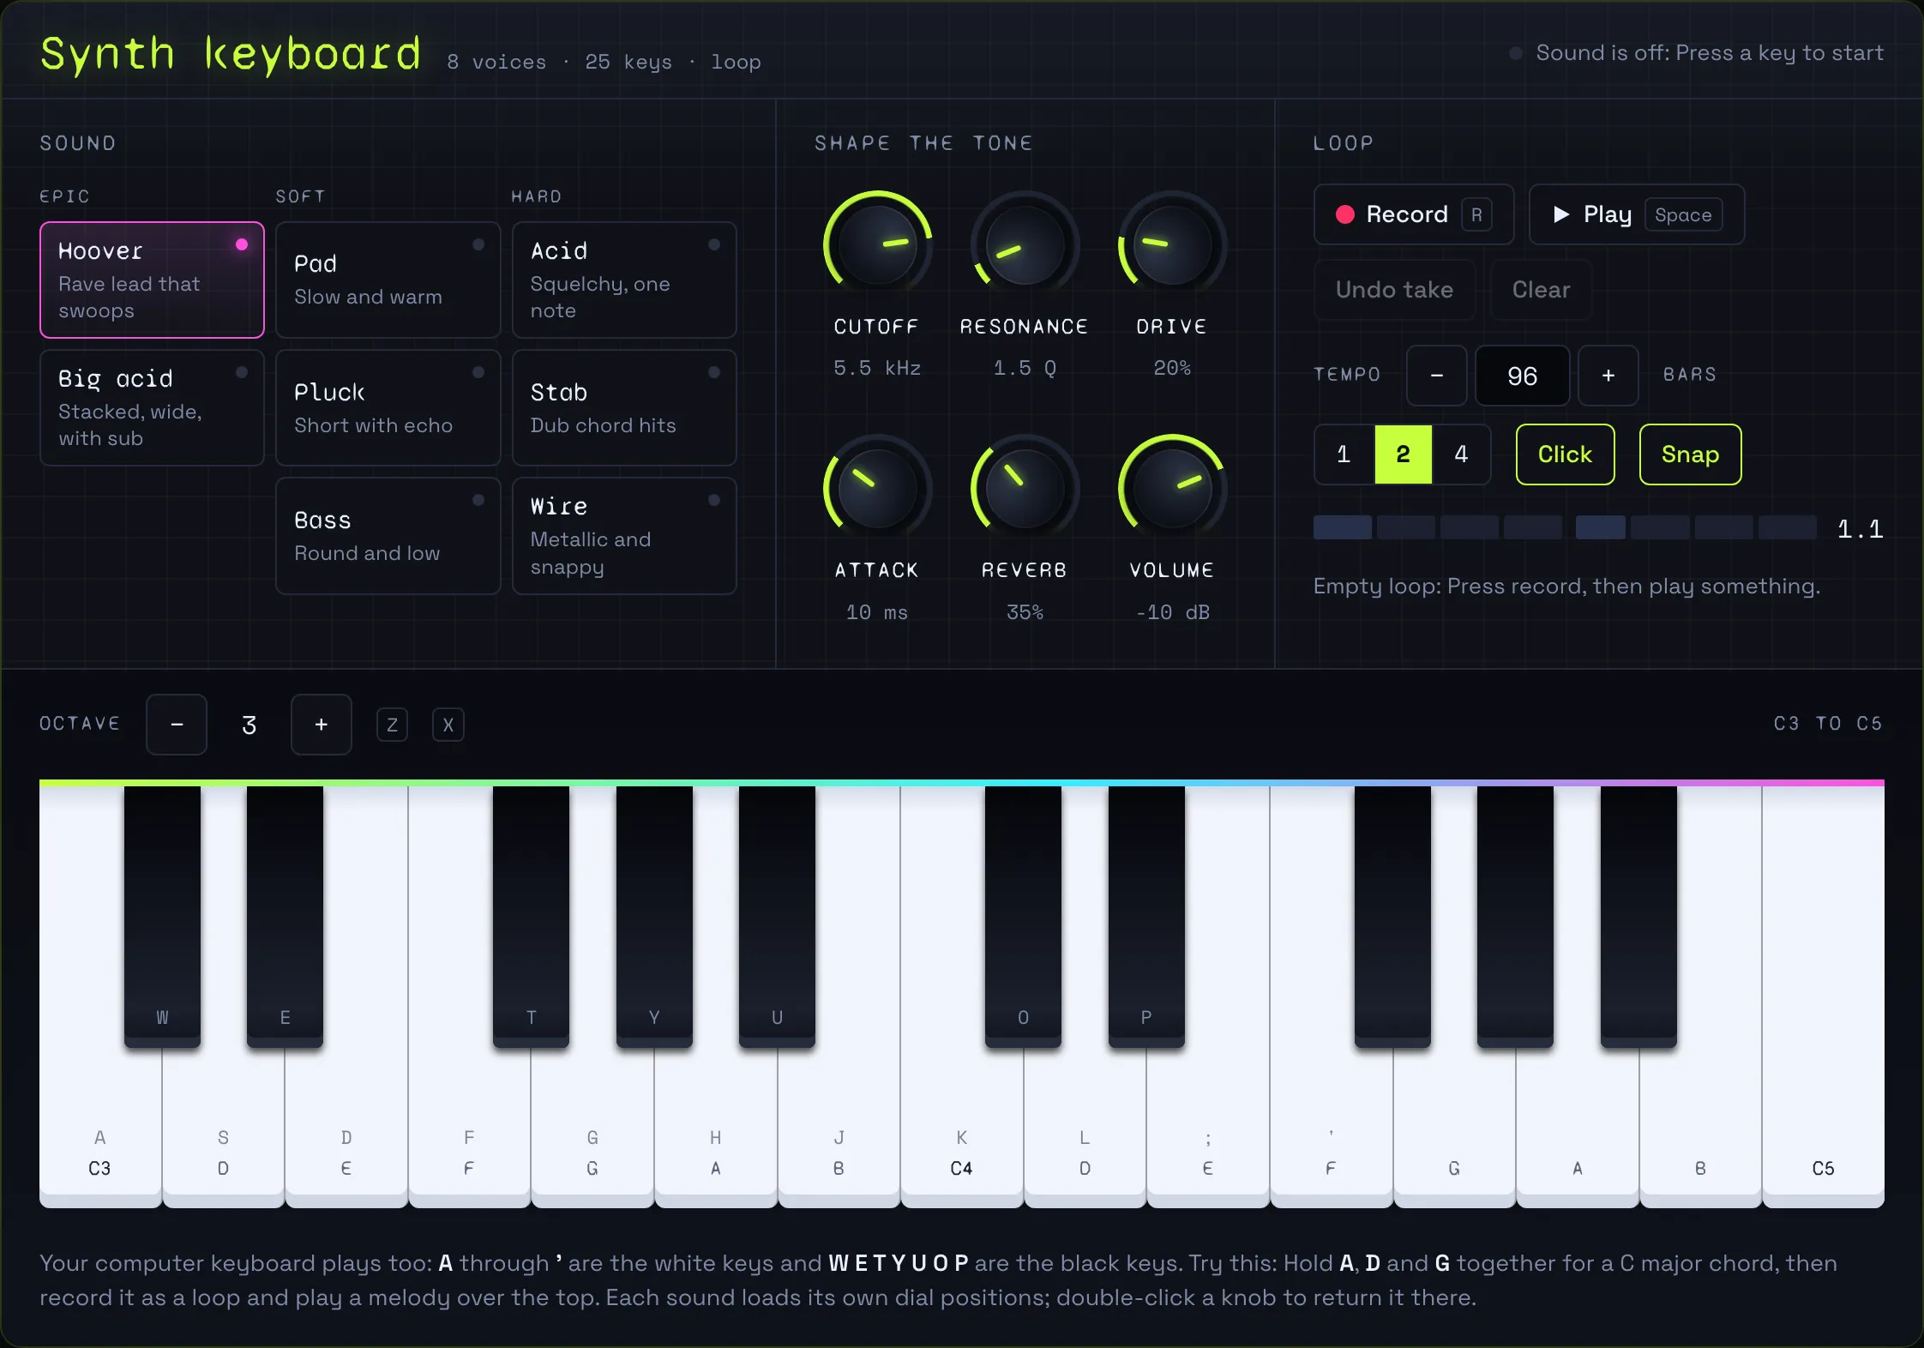Select the Stab dub chord sound

pos(624,407)
